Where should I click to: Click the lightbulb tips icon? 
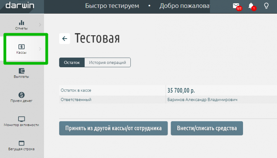tap(266, 6)
